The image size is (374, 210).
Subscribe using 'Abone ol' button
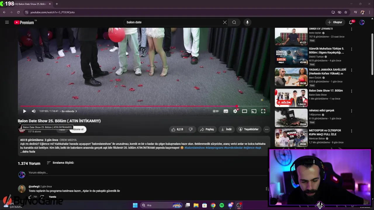78,129
